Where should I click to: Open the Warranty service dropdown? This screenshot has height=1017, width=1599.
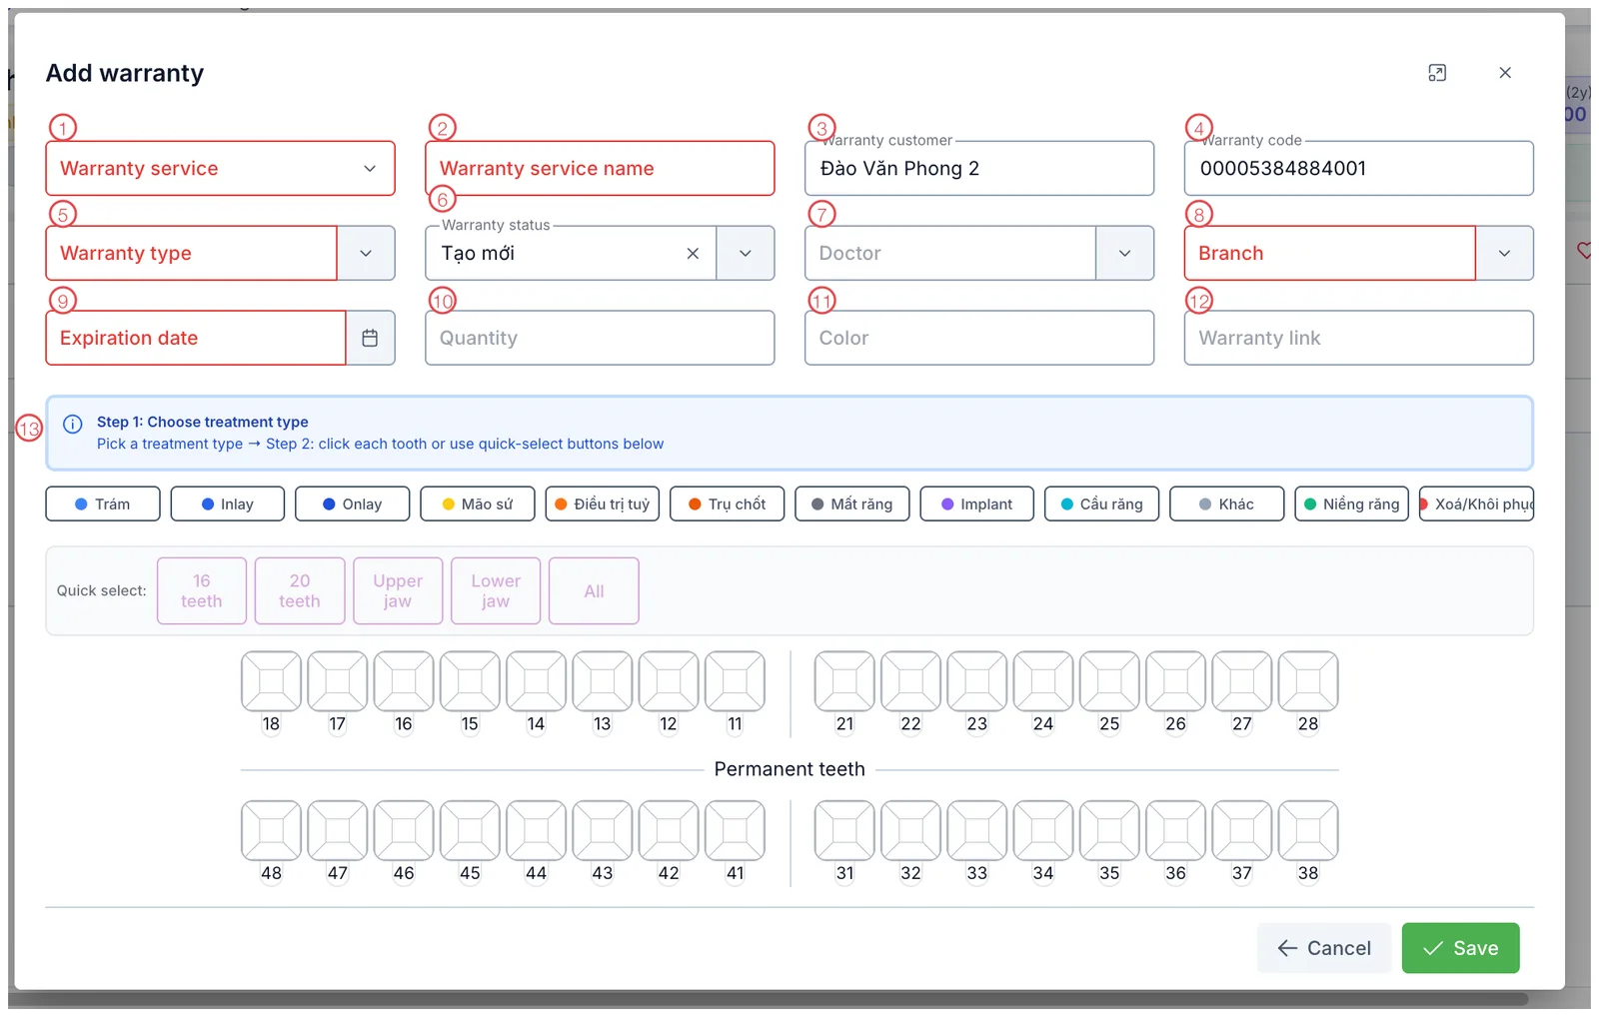(220, 168)
